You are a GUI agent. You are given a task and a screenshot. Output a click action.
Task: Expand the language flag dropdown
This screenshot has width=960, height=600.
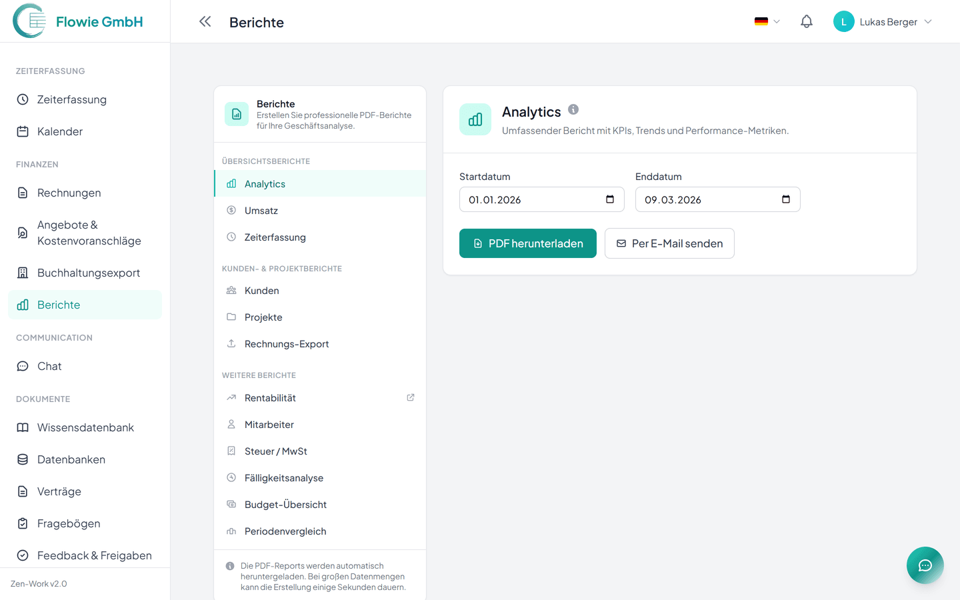[x=767, y=22]
